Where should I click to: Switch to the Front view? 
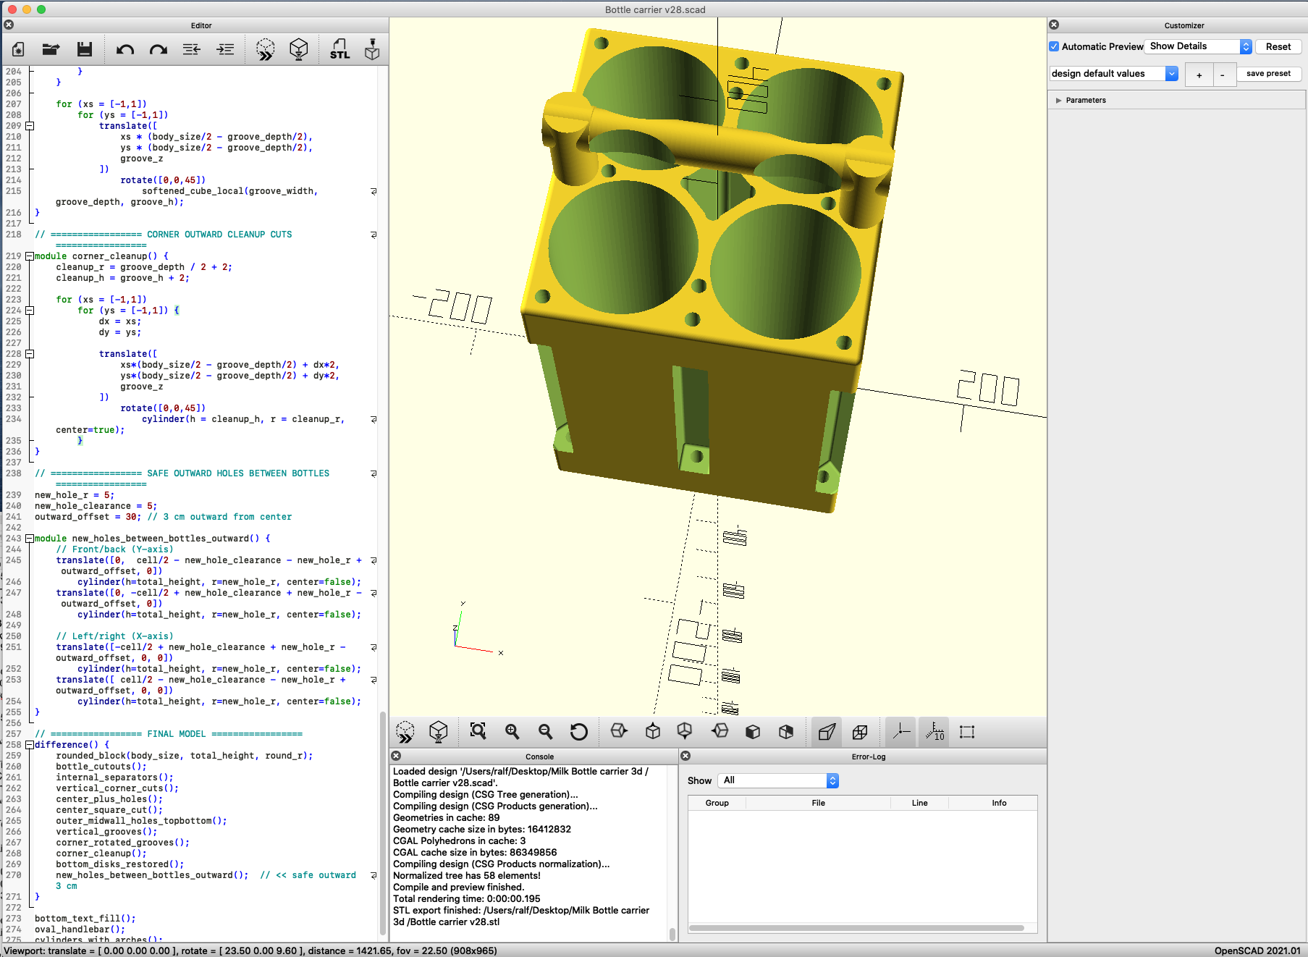click(x=753, y=732)
